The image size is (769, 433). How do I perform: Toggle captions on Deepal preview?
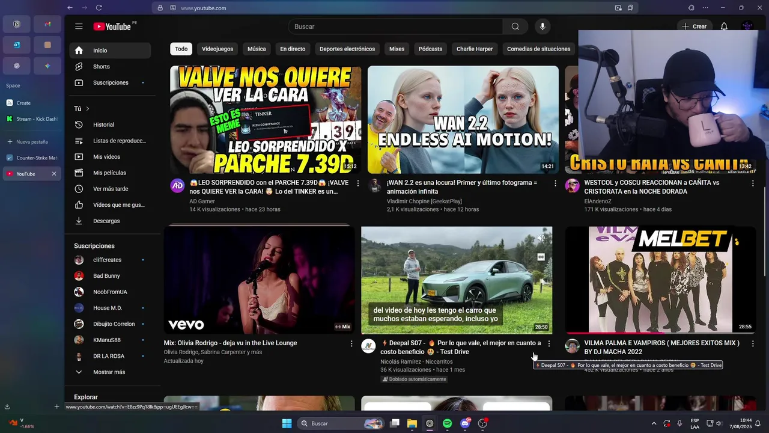pyautogui.click(x=541, y=257)
